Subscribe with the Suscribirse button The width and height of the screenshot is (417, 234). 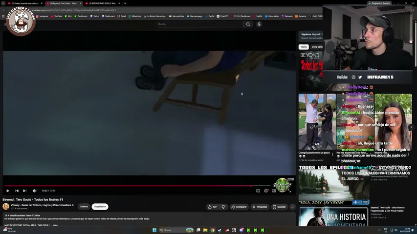100,207
